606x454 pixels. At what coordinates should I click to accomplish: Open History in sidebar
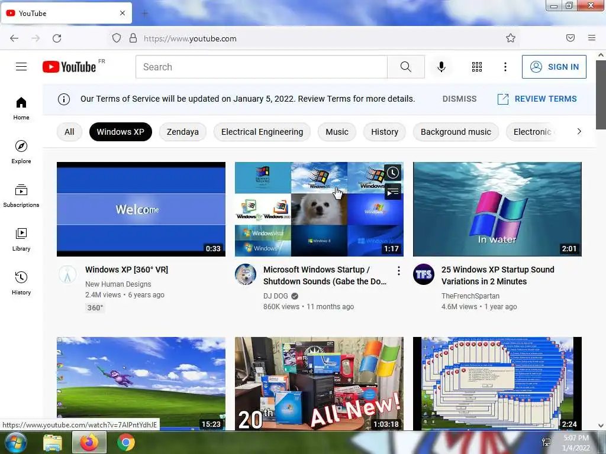pyautogui.click(x=21, y=283)
